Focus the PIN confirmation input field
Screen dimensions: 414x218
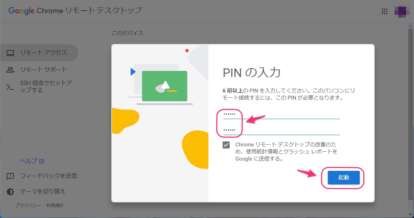point(281,130)
